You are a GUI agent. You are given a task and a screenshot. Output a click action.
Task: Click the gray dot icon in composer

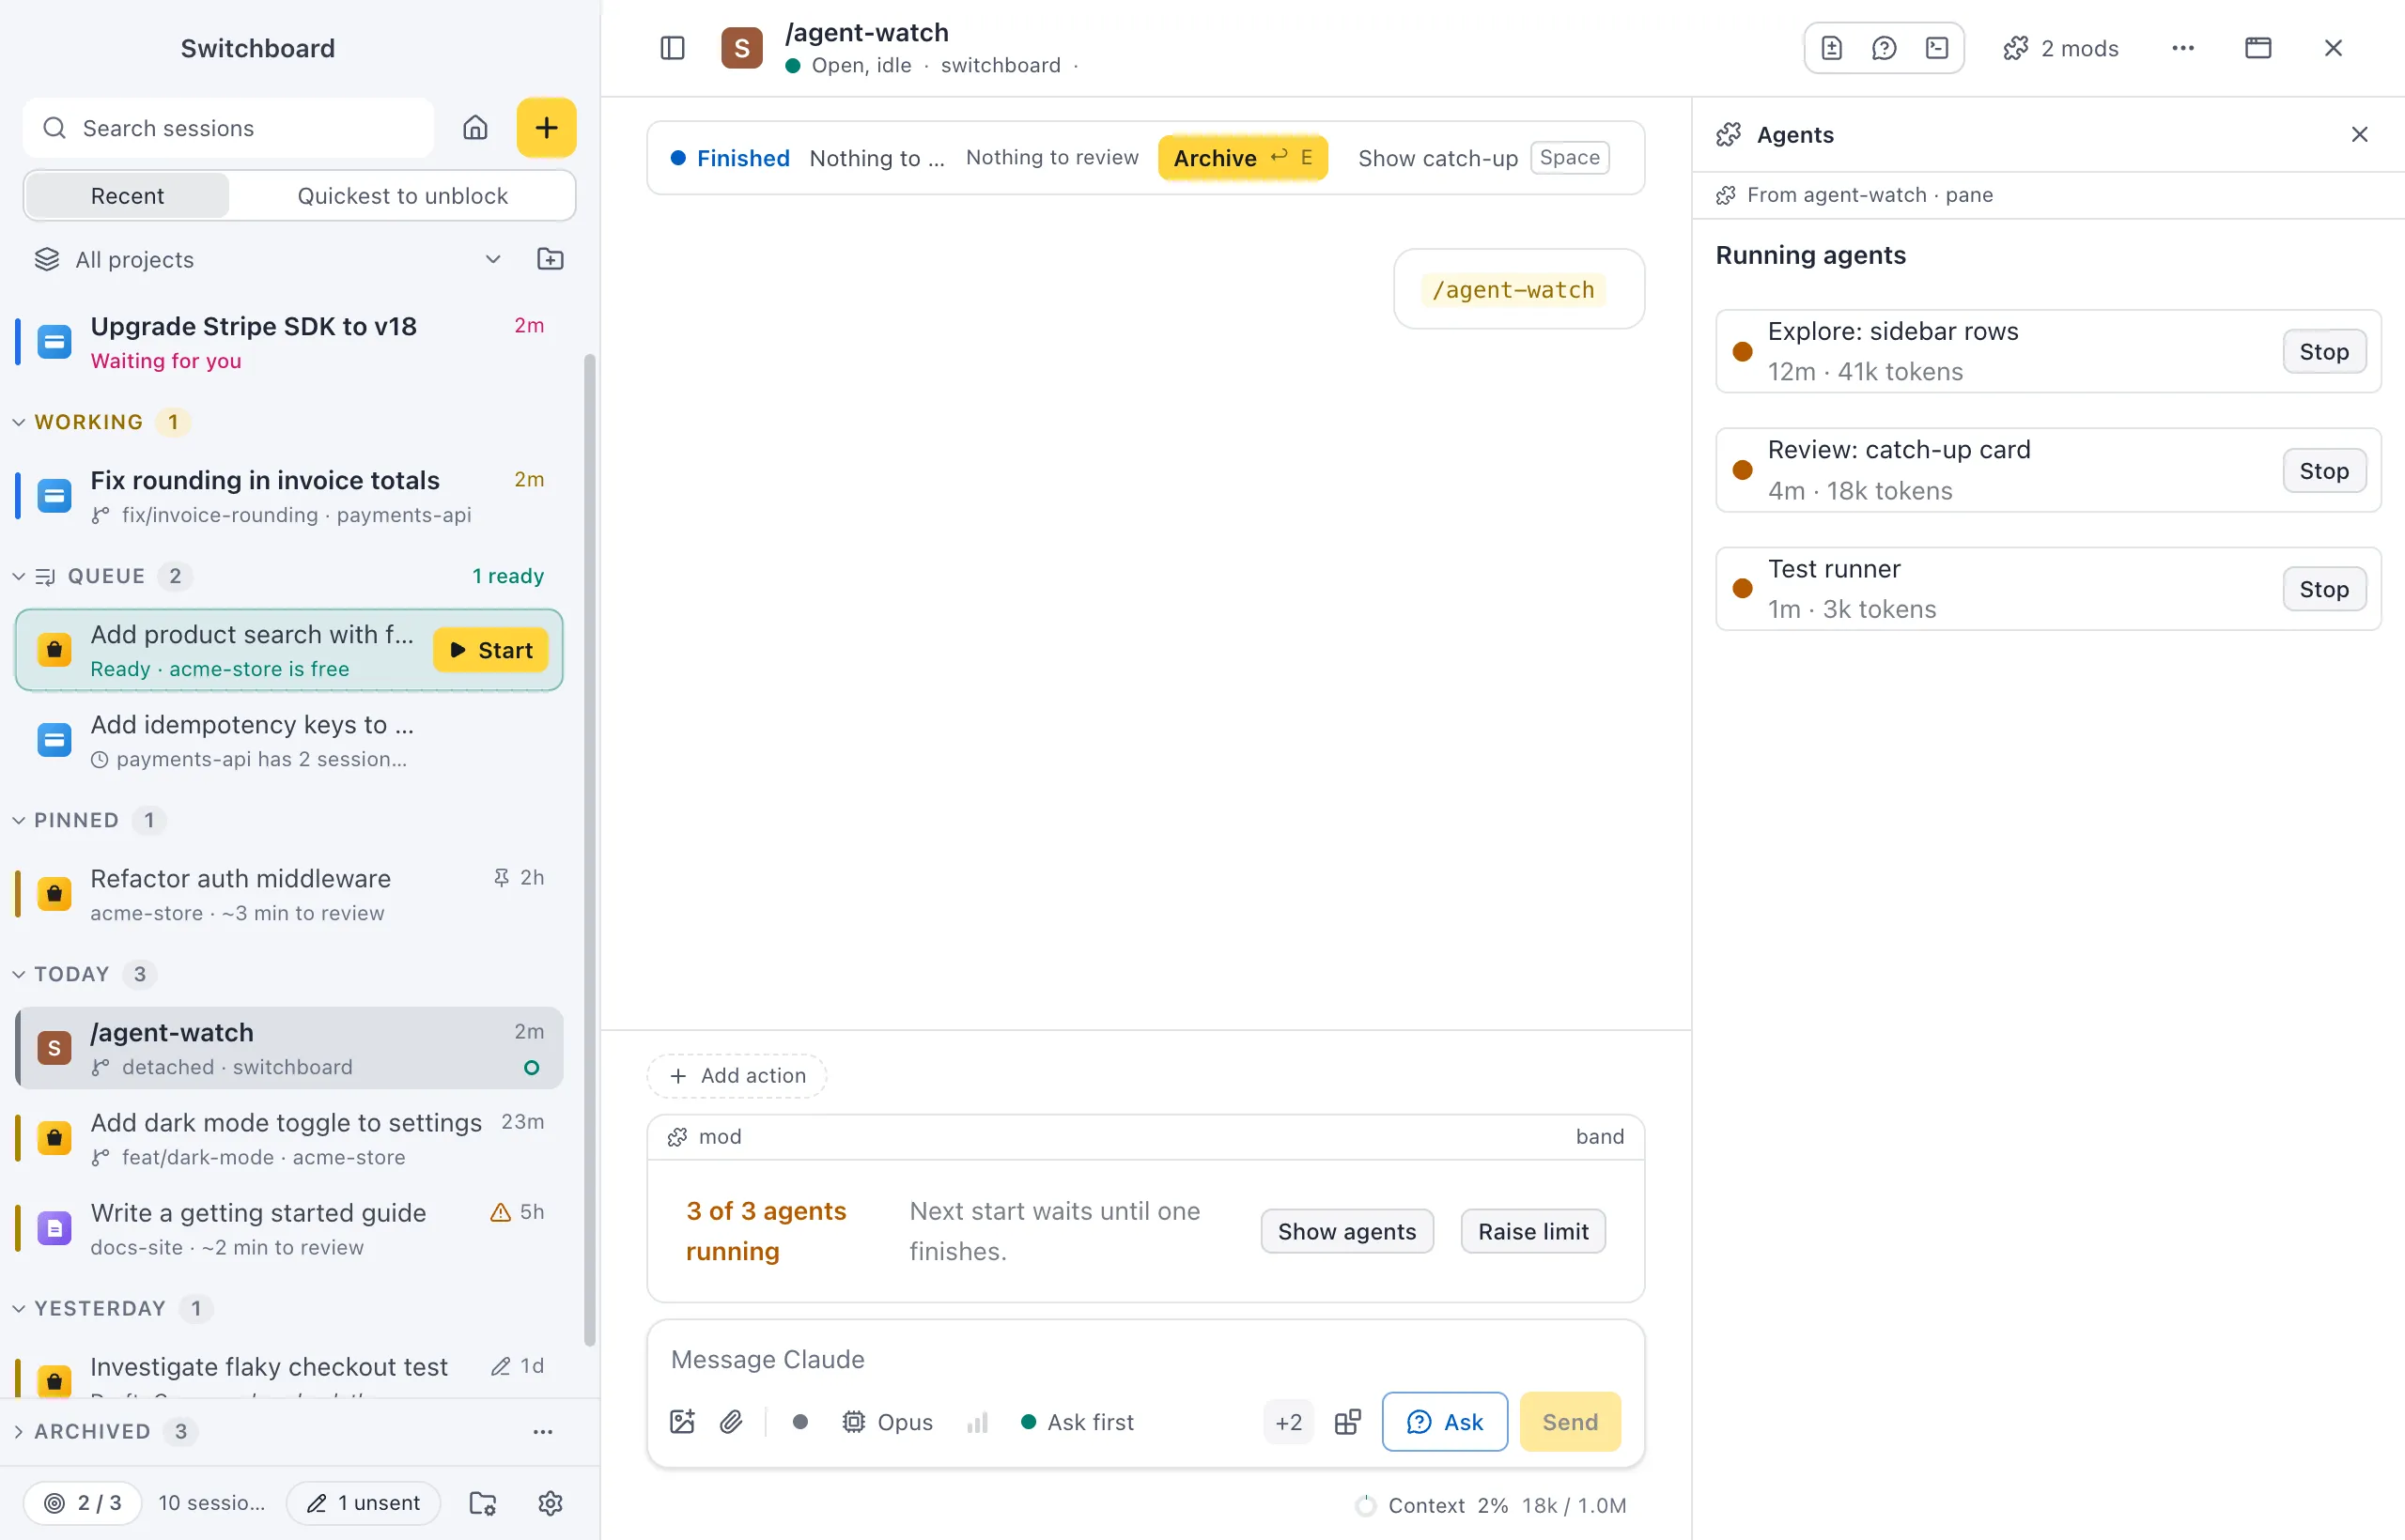[800, 1422]
